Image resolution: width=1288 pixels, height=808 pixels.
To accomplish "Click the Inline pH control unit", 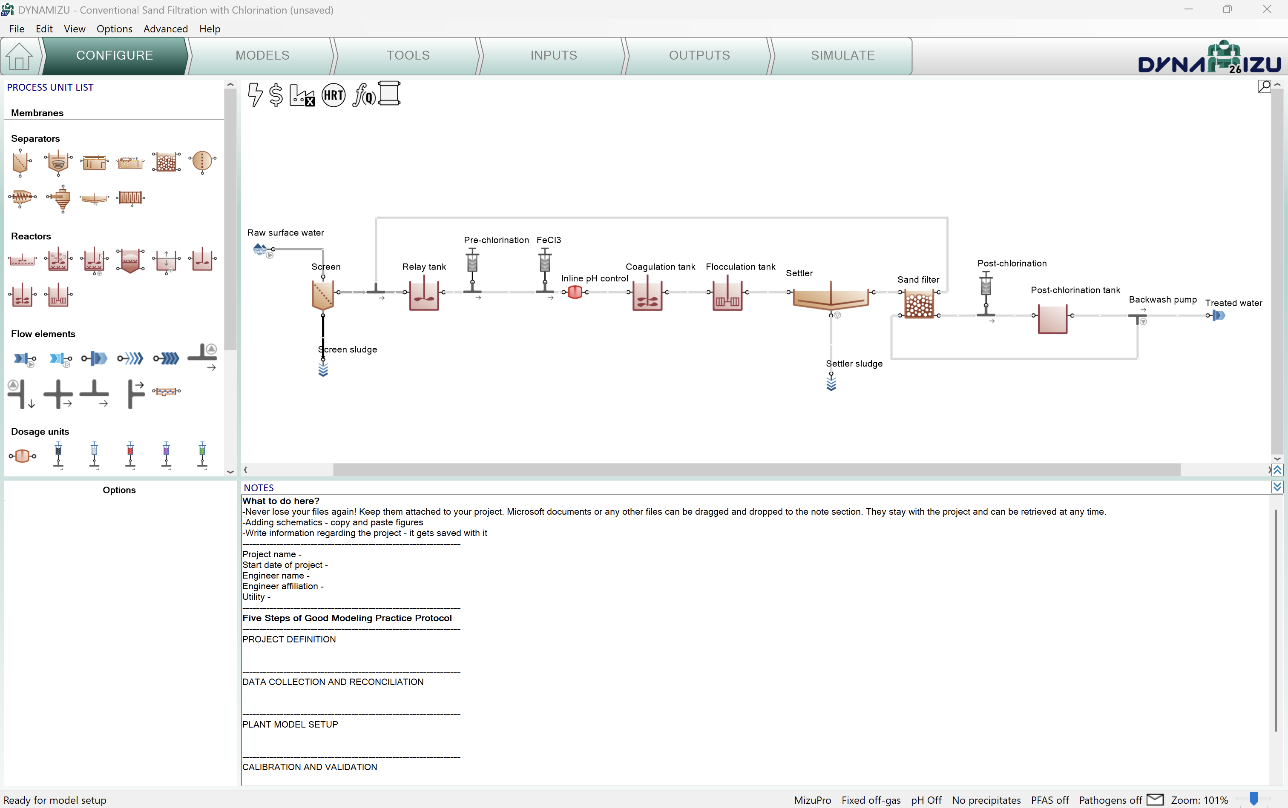I will [x=575, y=292].
